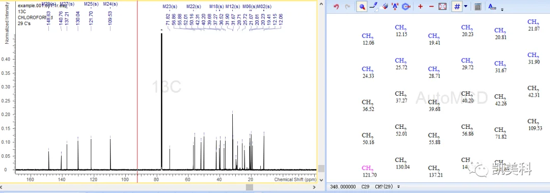
Task: Select the CH2 fragment labeled 55.88
Action: click(x=434, y=139)
